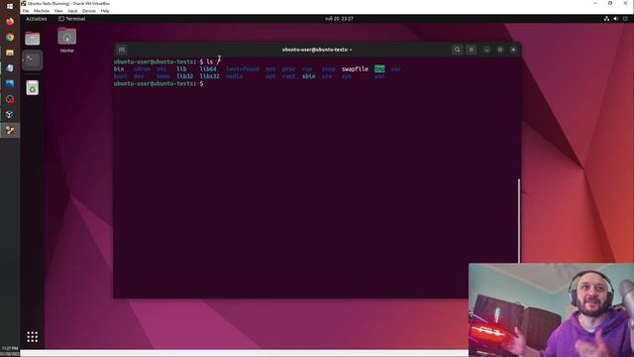Click the active yellow tools icon in taskbar

tap(10, 130)
